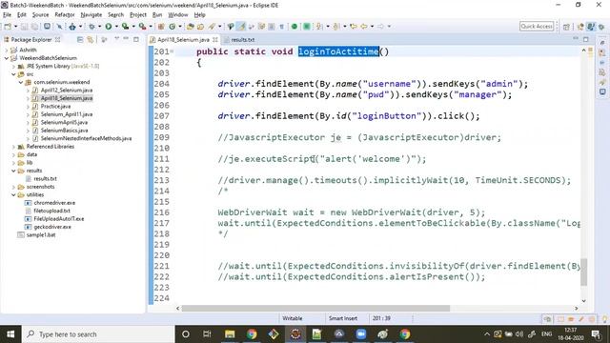Click the External Tools run icon
Screen dimensions: 610x343
coord(143,27)
